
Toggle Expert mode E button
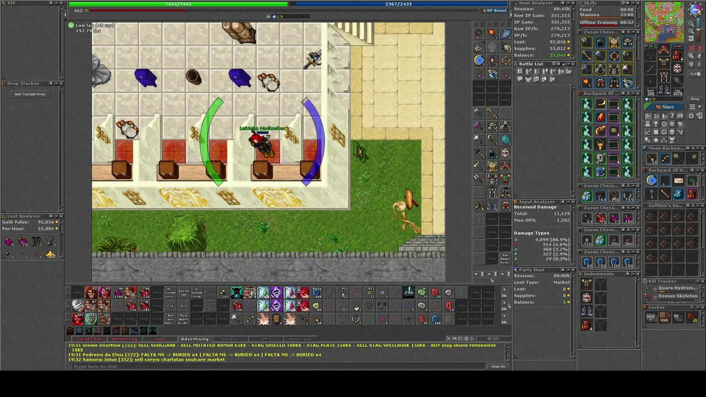tap(699, 64)
